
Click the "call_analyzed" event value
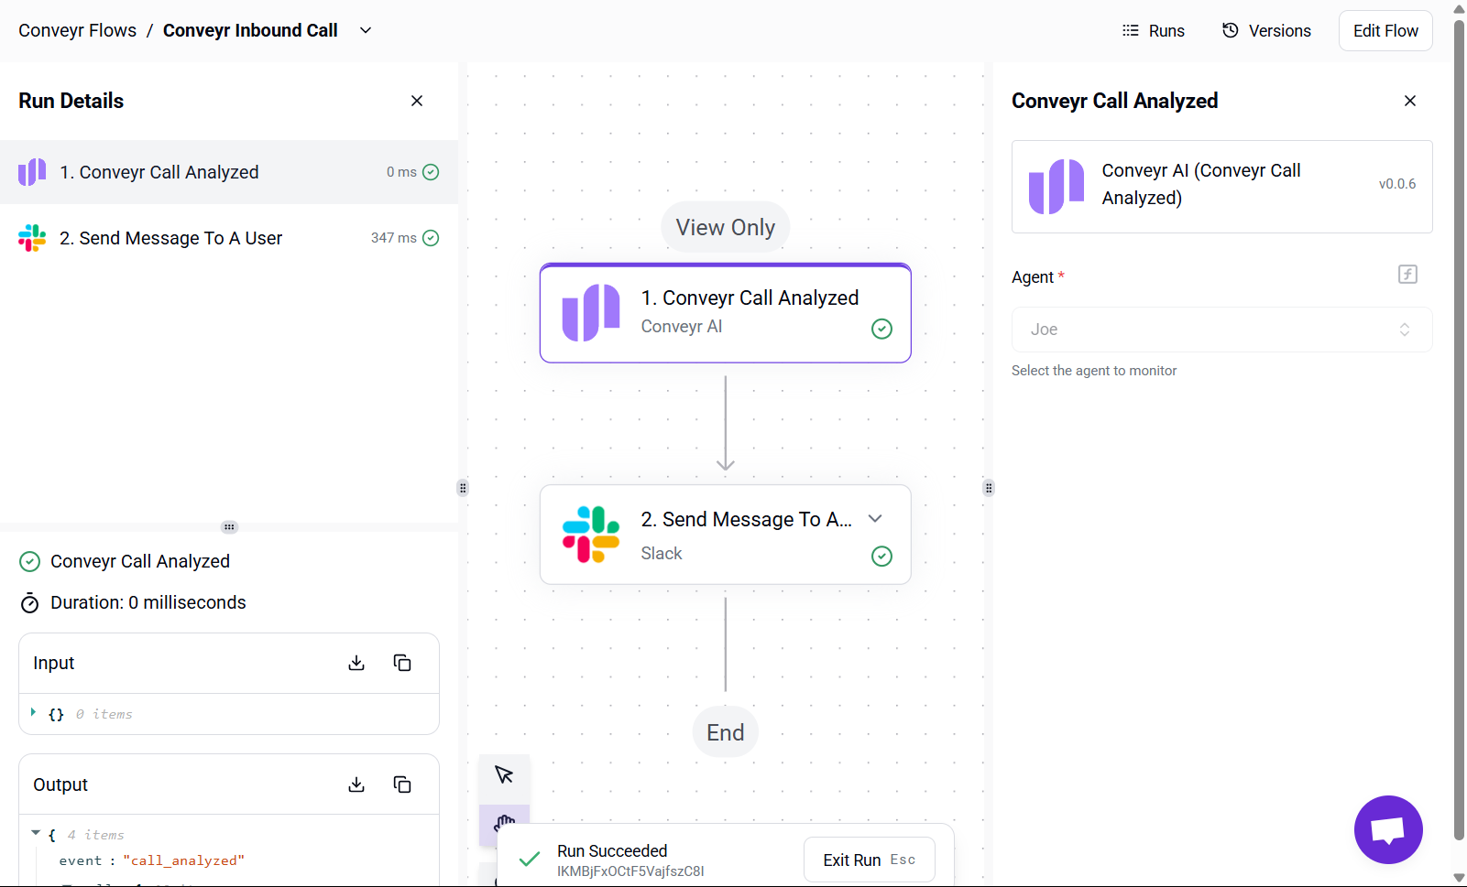tap(184, 860)
